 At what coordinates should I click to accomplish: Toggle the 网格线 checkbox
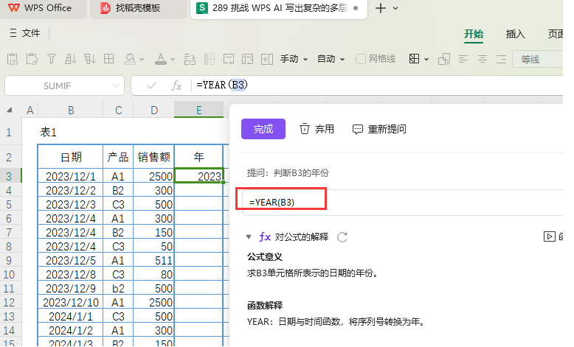tap(361, 59)
